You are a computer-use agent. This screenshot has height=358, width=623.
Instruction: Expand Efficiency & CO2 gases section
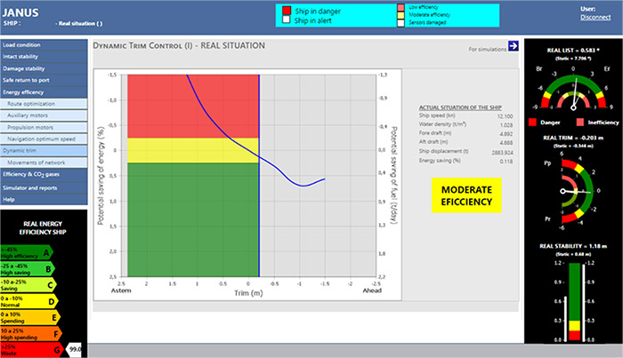click(44, 175)
